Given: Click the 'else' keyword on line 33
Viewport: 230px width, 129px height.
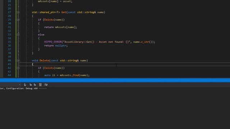Looking at the screenshot, I should pyautogui.click(x=41, y=35).
